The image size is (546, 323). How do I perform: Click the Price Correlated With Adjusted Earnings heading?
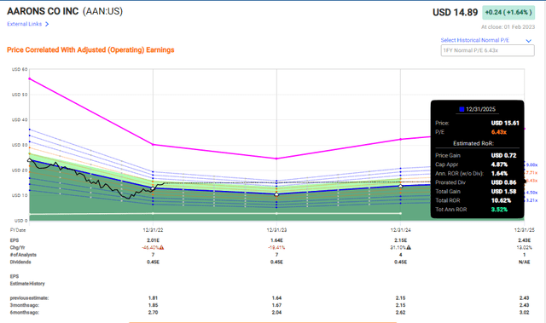pyautogui.click(x=90, y=49)
